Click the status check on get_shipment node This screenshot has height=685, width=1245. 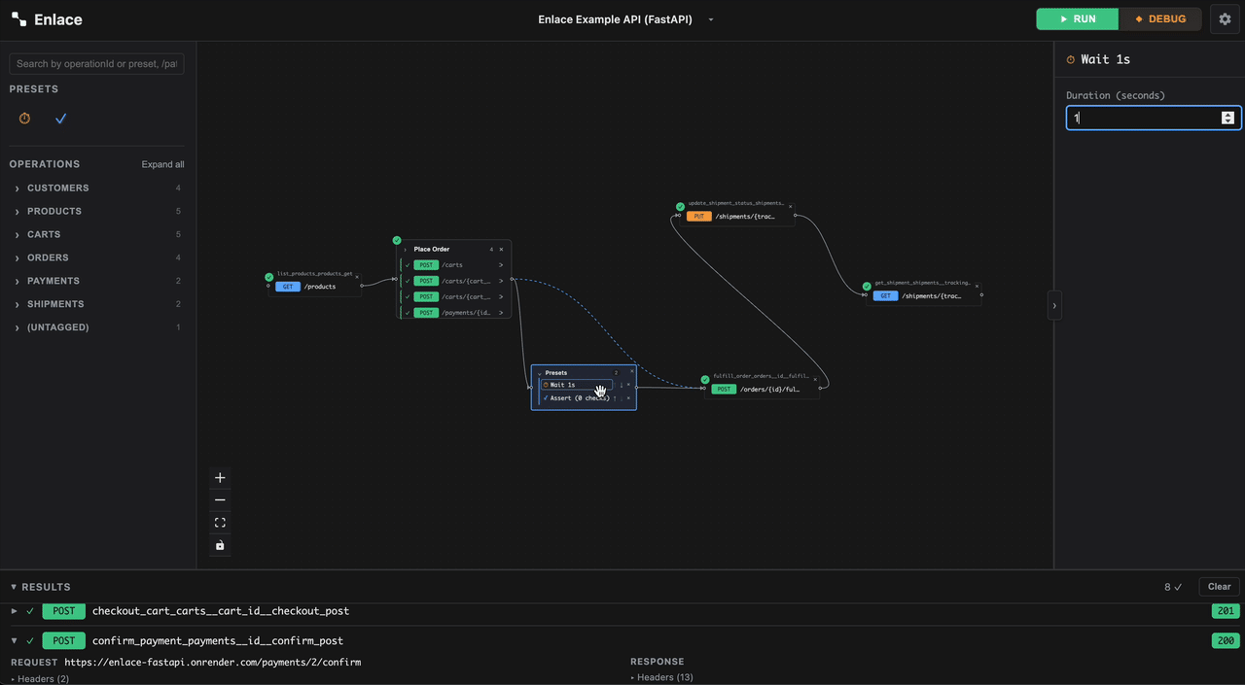click(867, 287)
